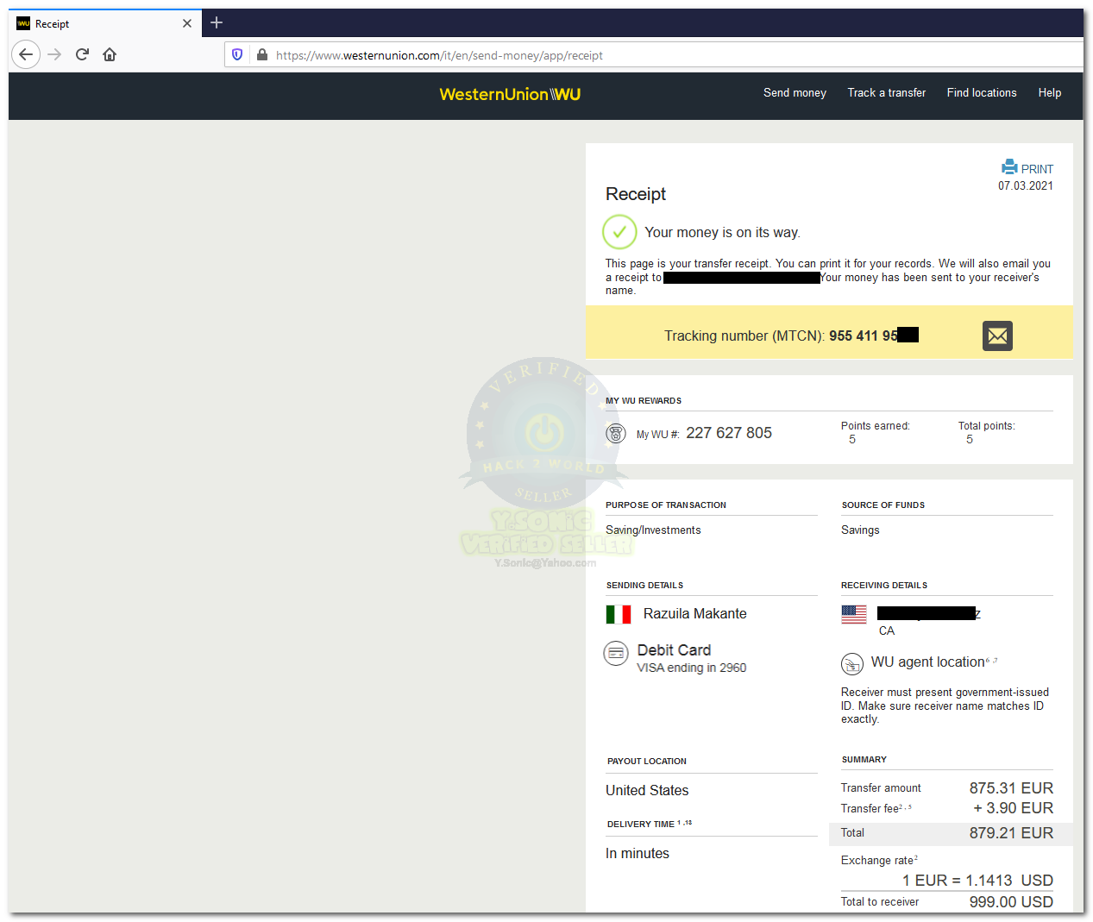
Task: Go back with the browser back arrow
Action: point(26,54)
